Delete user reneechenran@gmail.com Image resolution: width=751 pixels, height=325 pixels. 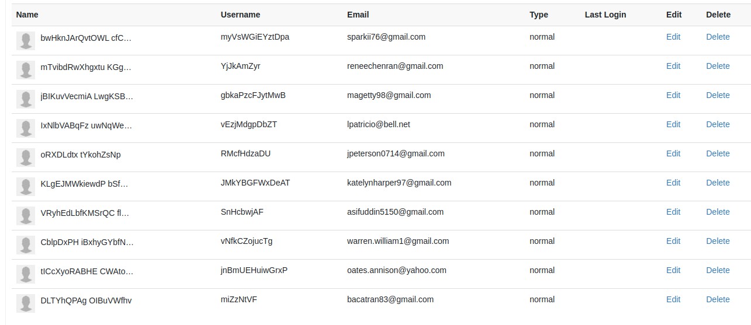[718, 66]
